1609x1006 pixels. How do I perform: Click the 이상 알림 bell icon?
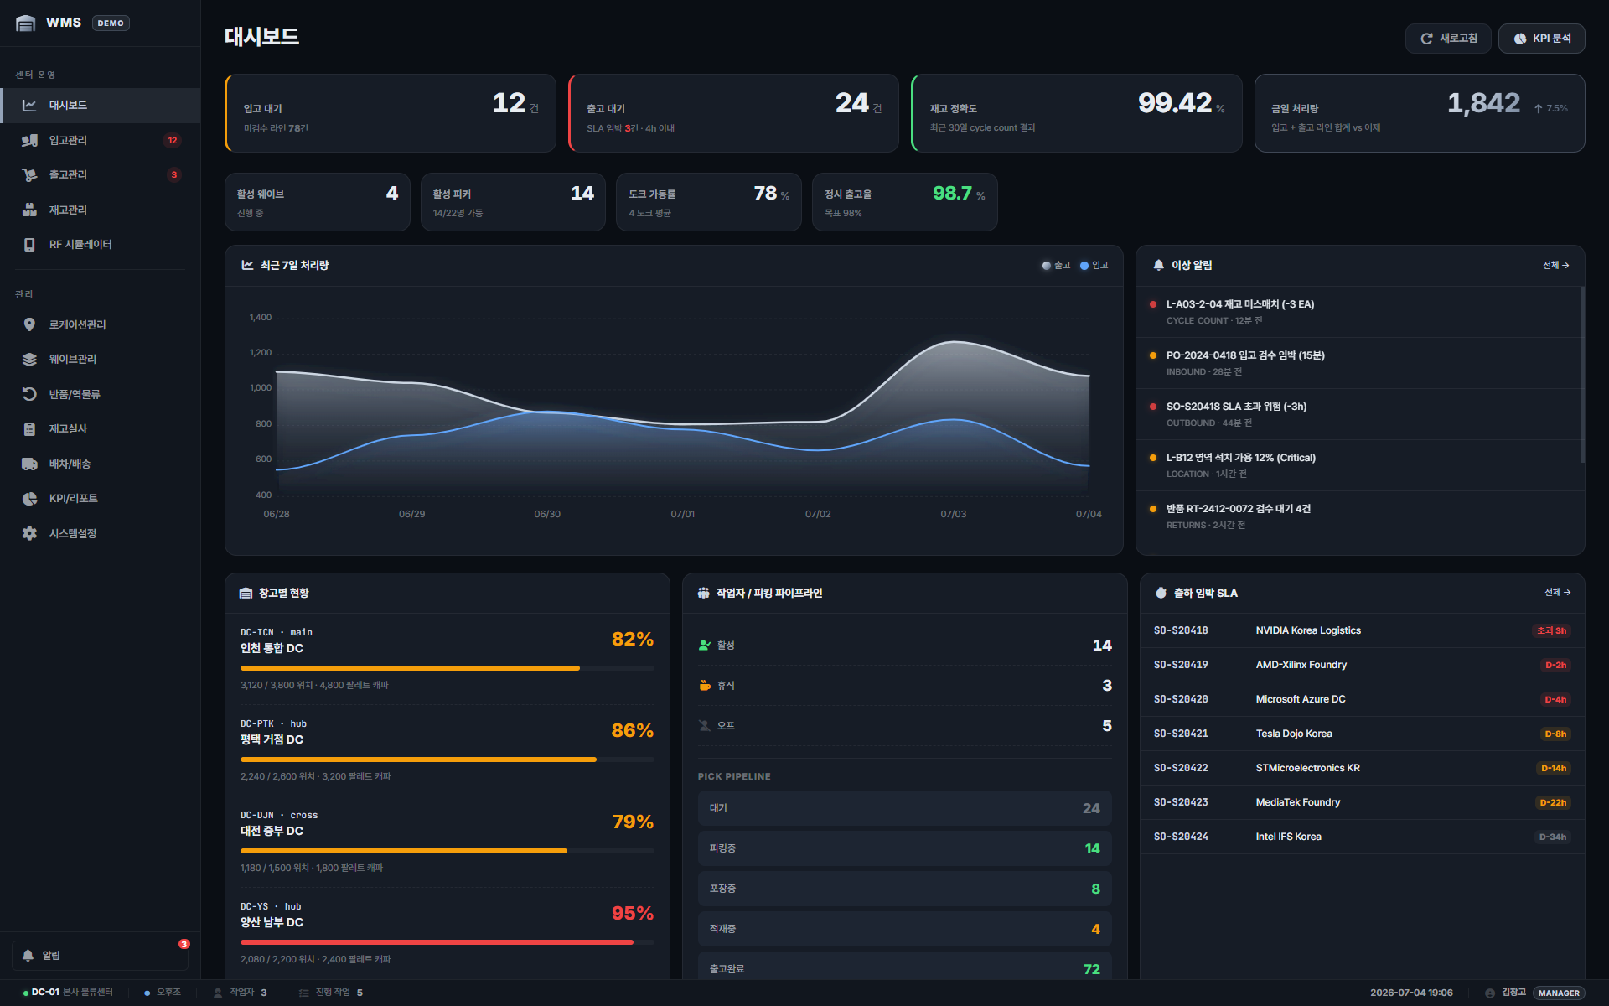[1158, 265]
